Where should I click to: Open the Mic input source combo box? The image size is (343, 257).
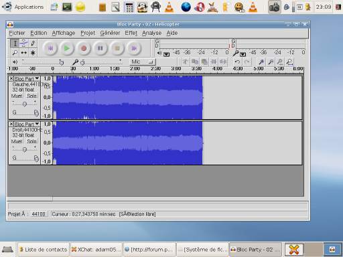(x=143, y=62)
